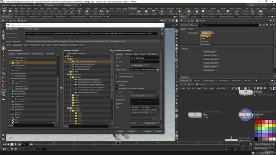Click the Accept button
276x155 pixels.
click(147, 131)
